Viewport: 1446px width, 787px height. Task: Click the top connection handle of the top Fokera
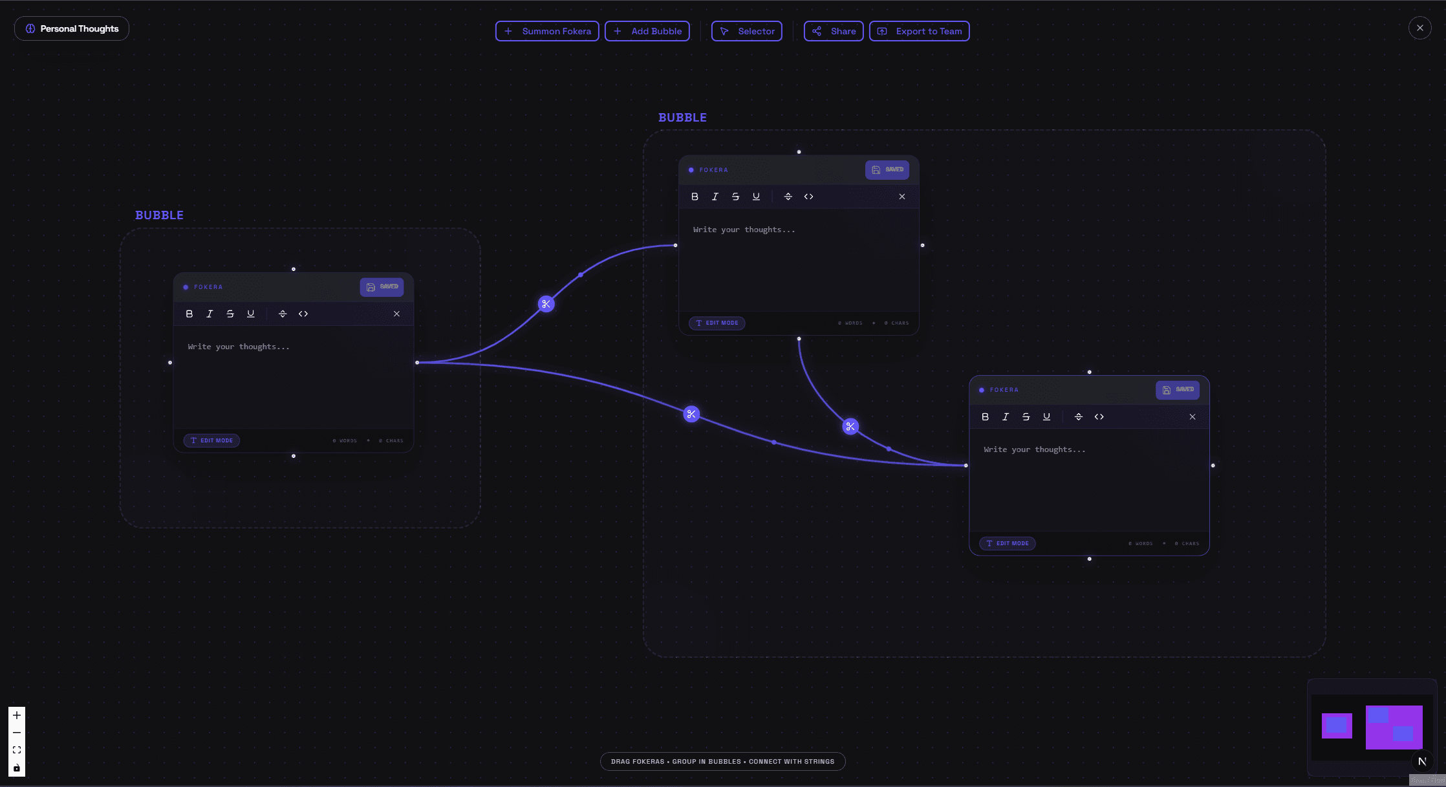coord(799,152)
